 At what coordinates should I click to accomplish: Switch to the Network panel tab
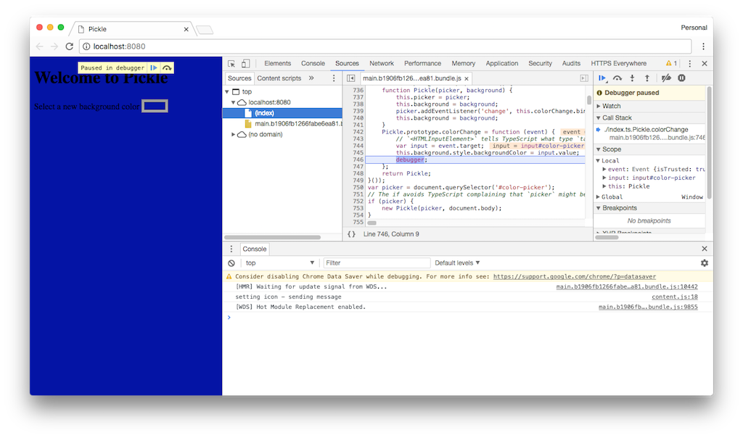(381, 63)
